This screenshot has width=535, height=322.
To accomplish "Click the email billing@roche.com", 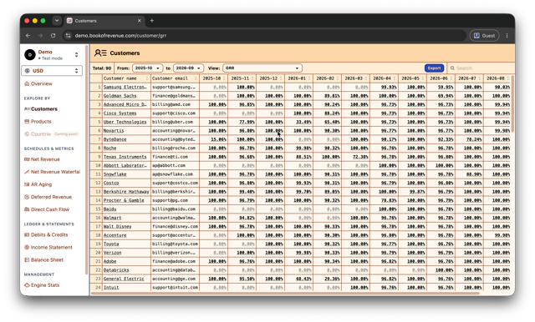I will click(x=174, y=148).
